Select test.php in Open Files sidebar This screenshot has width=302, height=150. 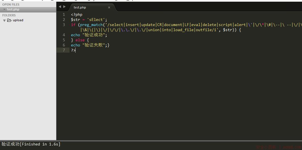(13, 10)
